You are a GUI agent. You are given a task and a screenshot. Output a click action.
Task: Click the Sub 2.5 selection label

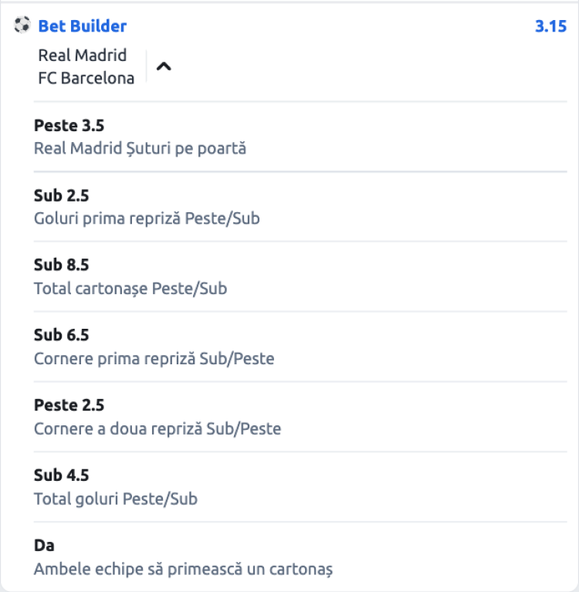point(61,195)
